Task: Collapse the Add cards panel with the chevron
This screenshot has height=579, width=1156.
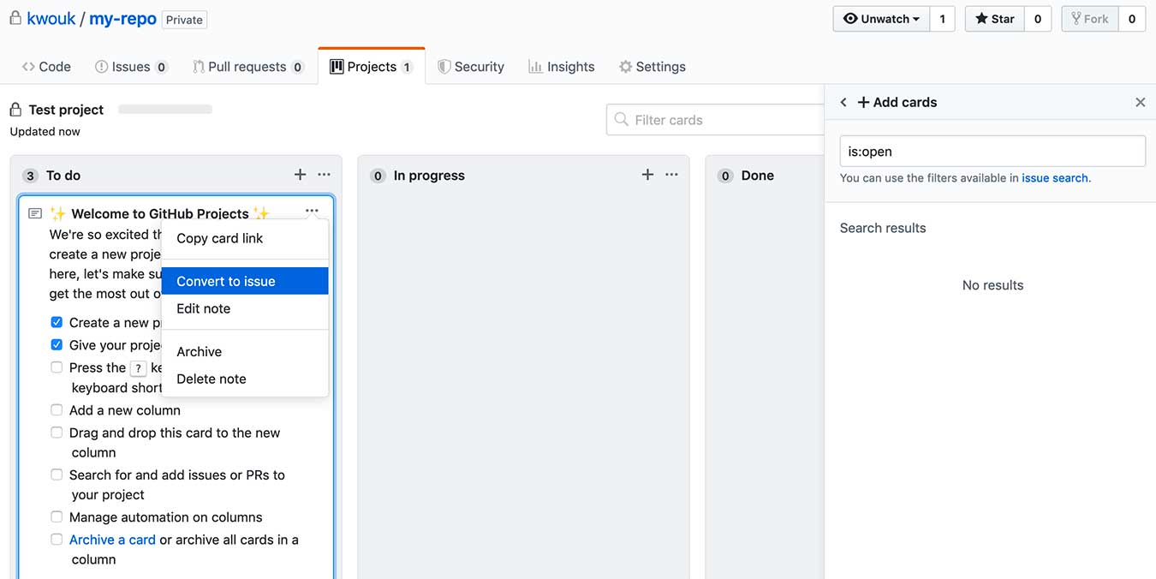Action: (843, 102)
